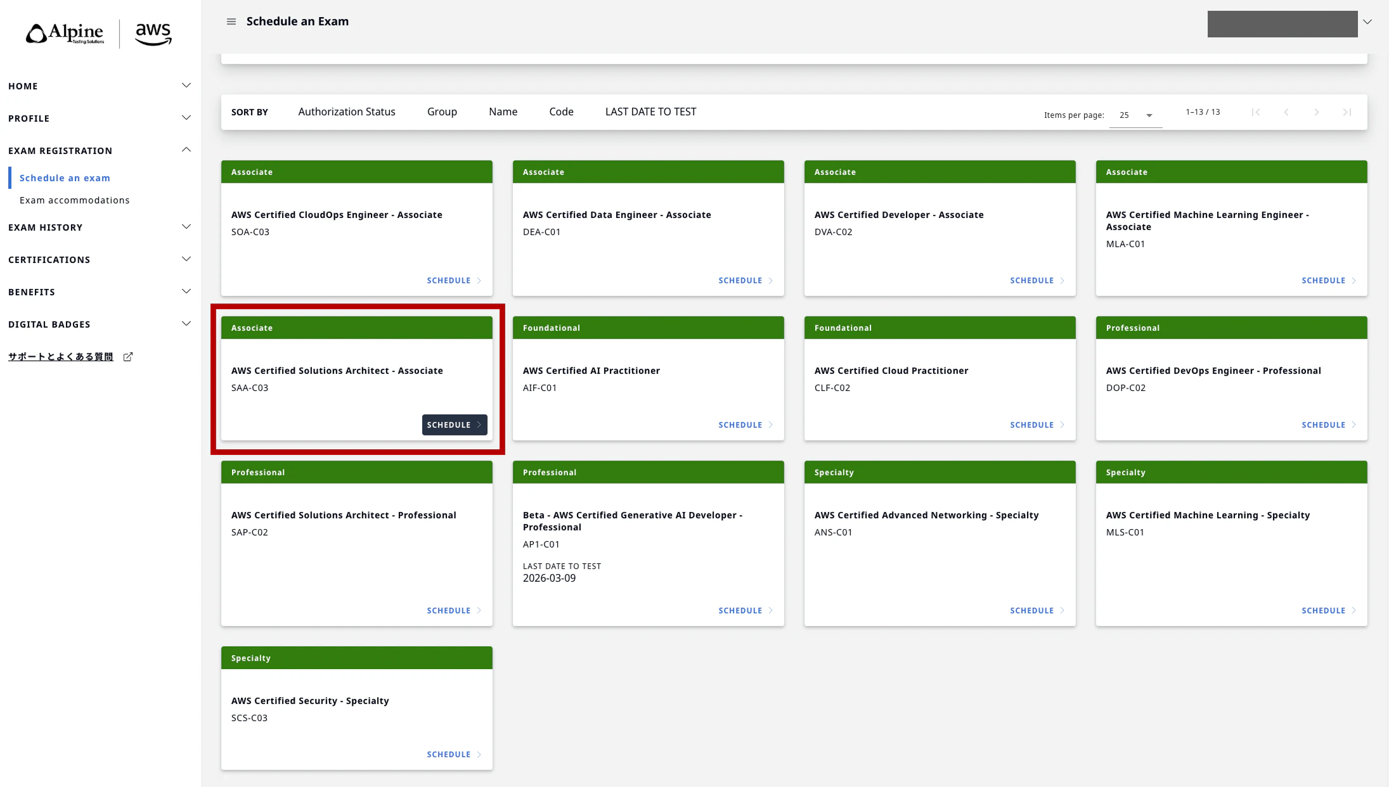Viewport: 1389px width, 787px height.
Task: Go to last page of results
Action: pos(1347,112)
